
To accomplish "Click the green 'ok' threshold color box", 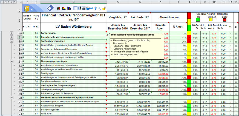I will (x=198, y=20).
